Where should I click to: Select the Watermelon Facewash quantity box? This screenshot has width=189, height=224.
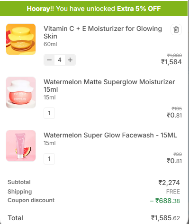[49, 159]
